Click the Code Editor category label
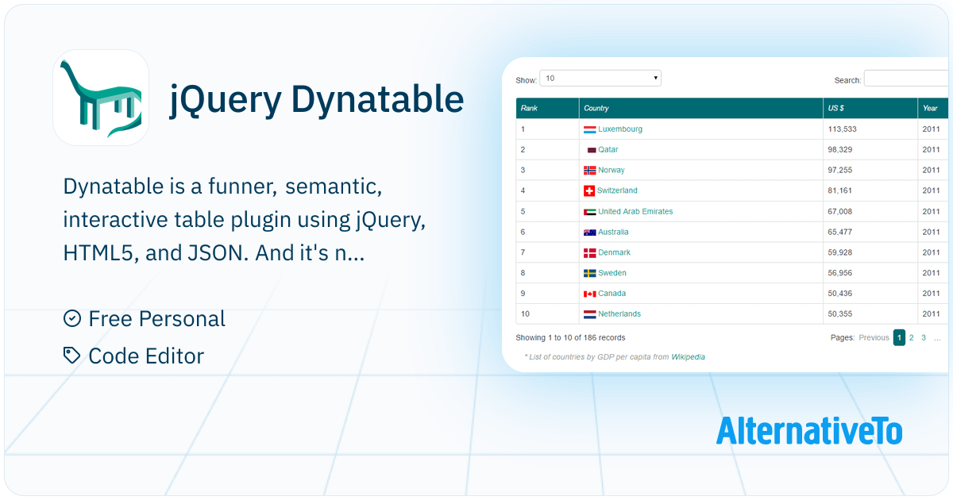Image resolution: width=953 pixels, height=500 pixels. [146, 356]
